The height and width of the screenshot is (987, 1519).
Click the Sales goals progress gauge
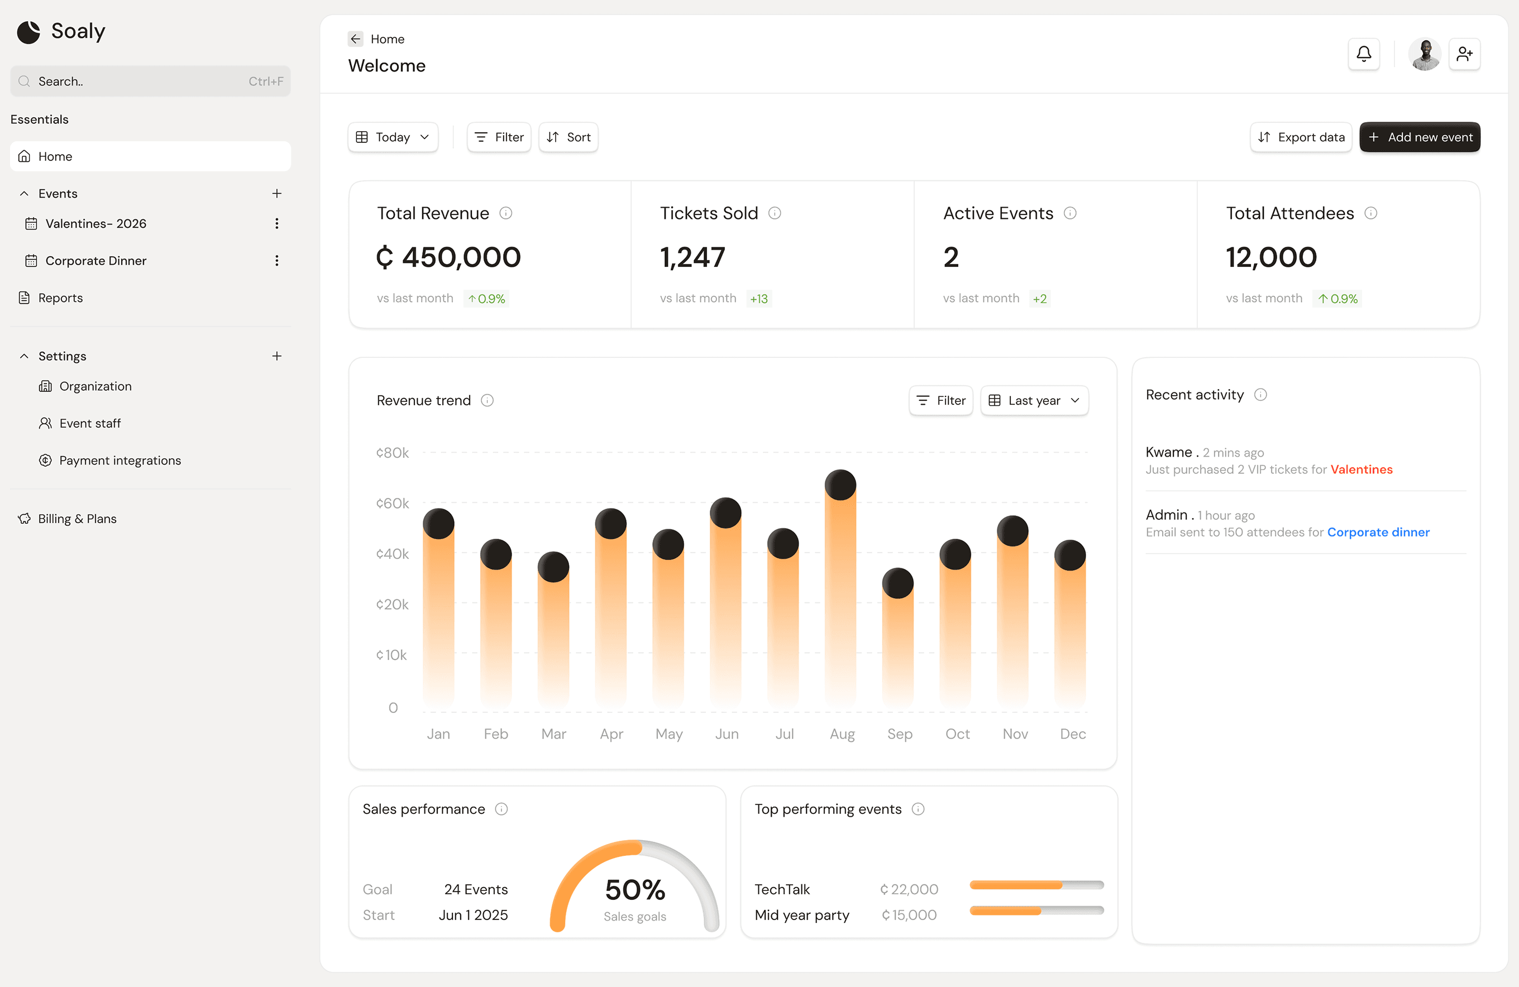pyautogui.click(x=634, y=893)
